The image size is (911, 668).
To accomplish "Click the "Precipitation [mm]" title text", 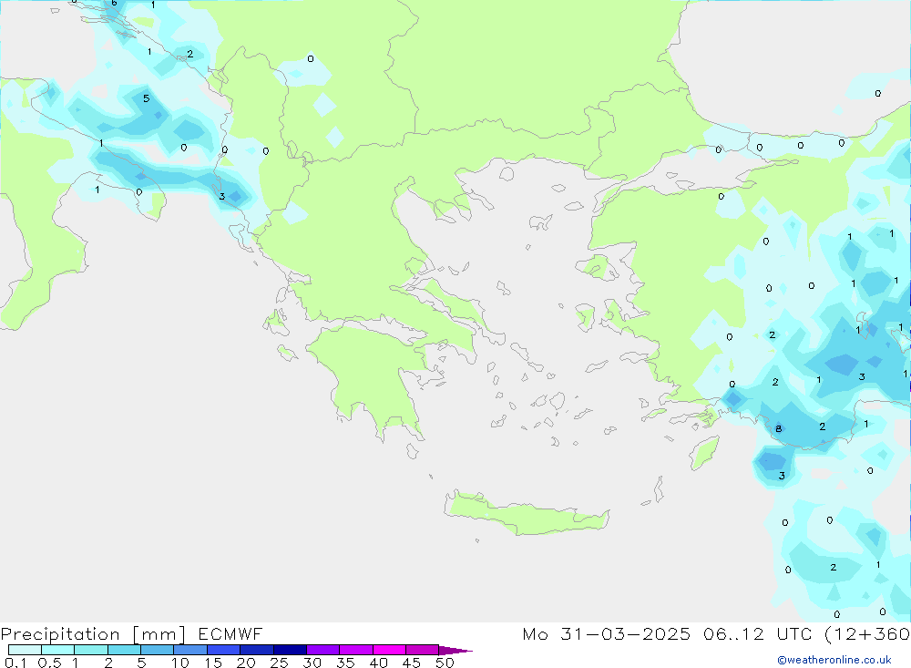I will point(93,634).
